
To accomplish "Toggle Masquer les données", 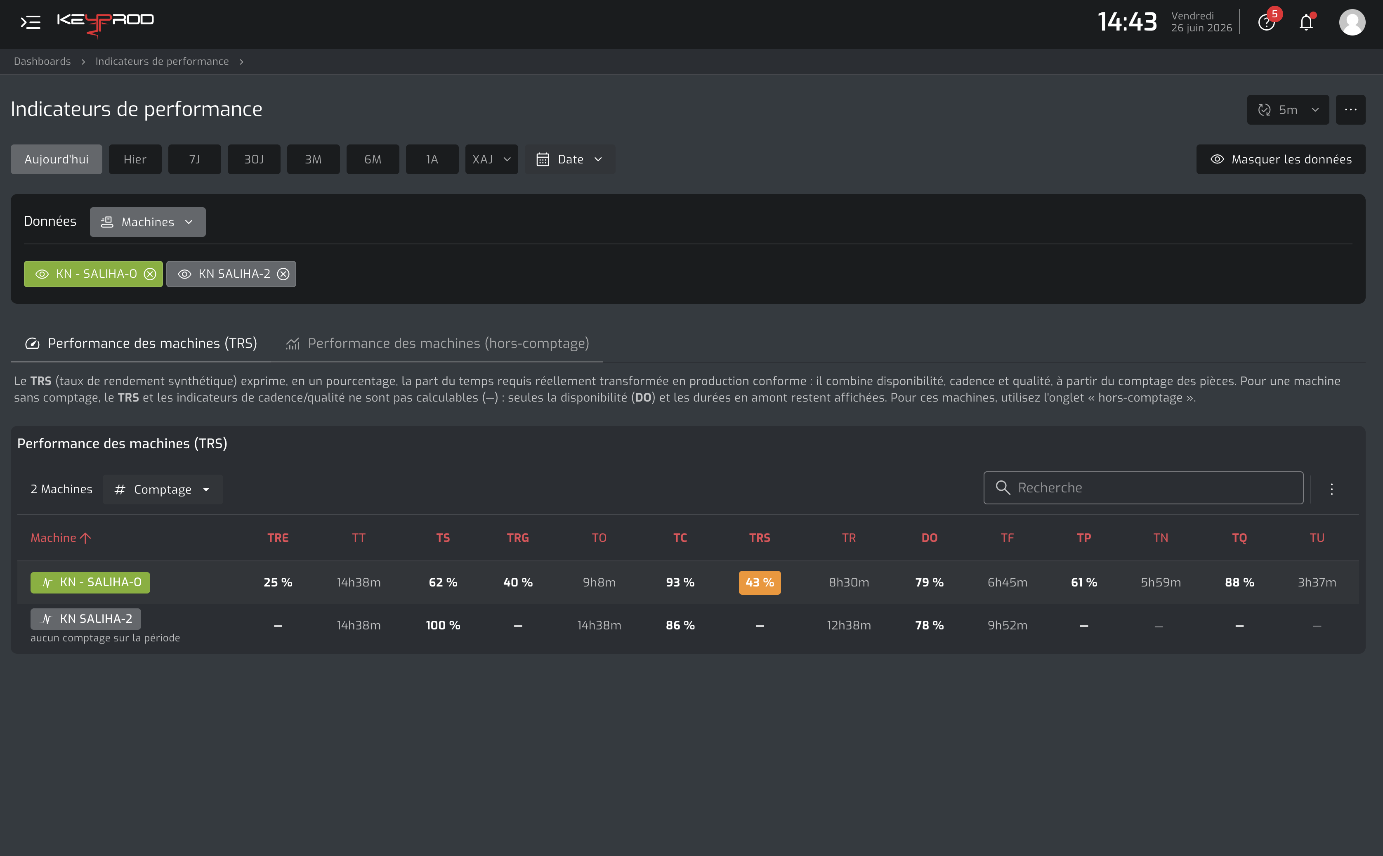I will (1281, 160).
